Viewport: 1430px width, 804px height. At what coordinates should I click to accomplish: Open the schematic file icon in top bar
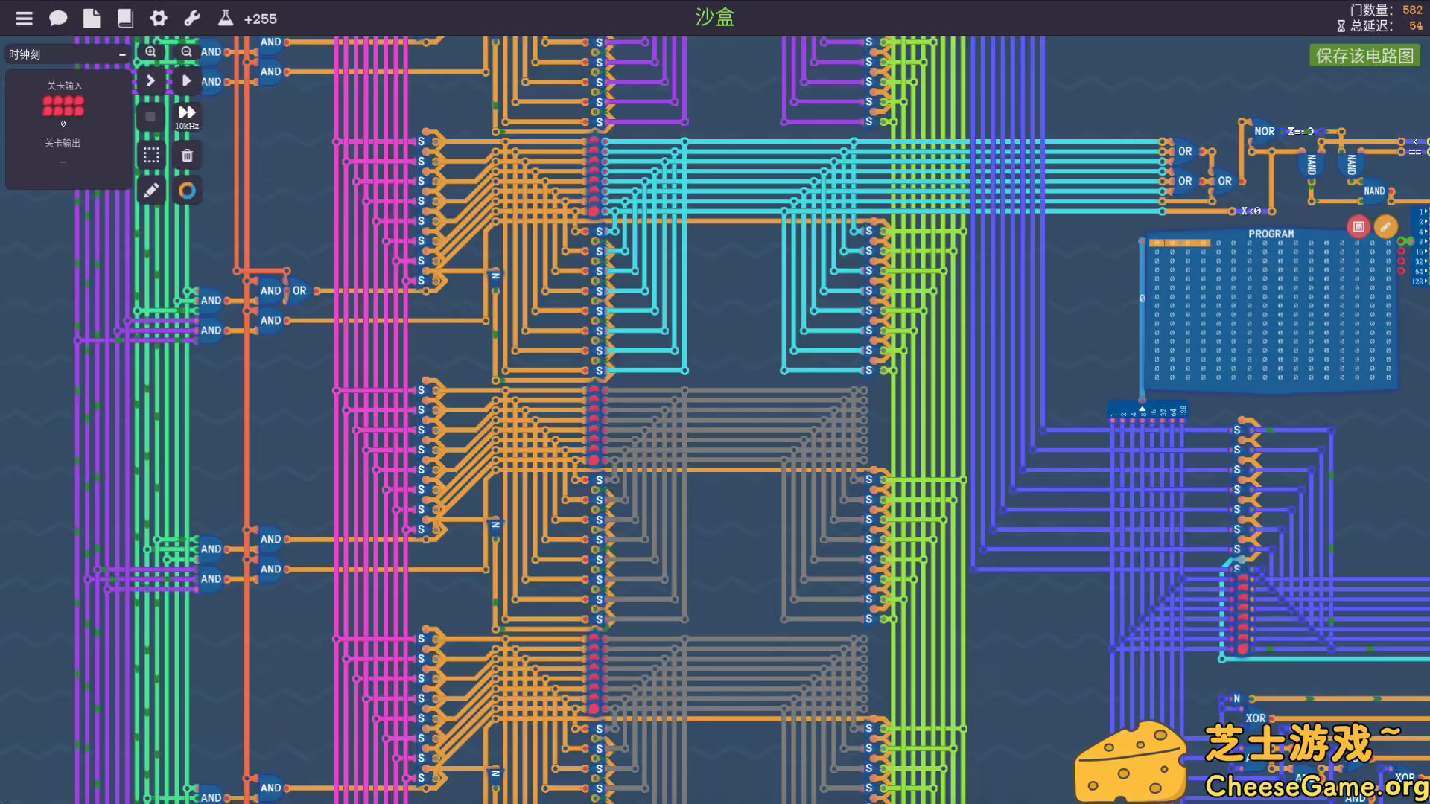92,18
